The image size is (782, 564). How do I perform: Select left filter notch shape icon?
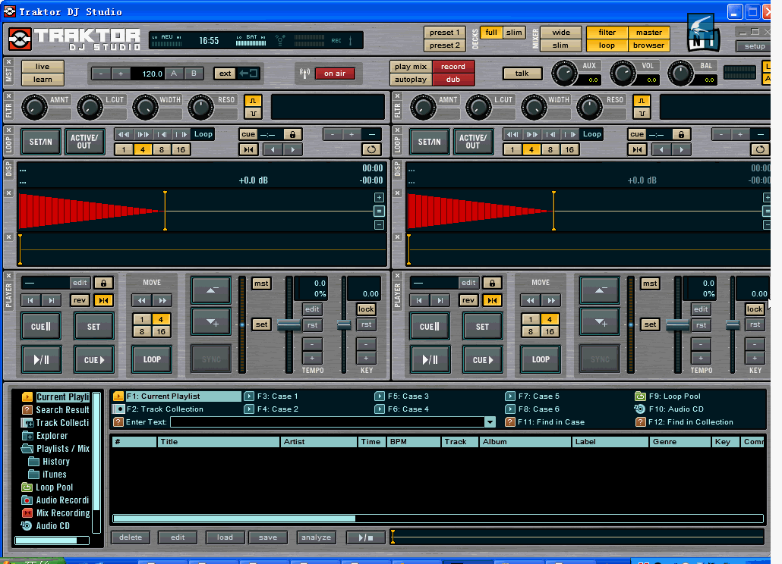coord(253,113)
